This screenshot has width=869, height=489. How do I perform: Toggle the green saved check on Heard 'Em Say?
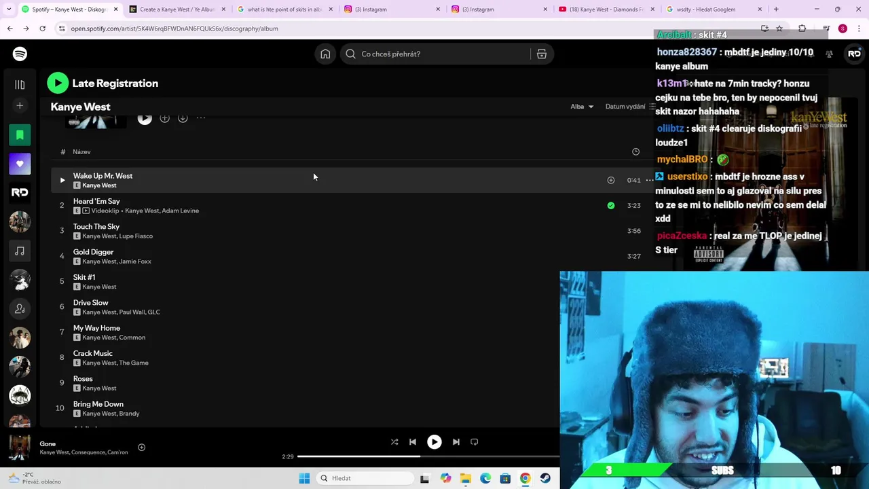click(611, 205)
